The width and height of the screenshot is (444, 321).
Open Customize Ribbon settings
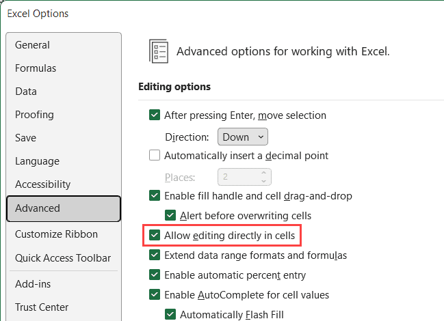click(x=56, y=234)
